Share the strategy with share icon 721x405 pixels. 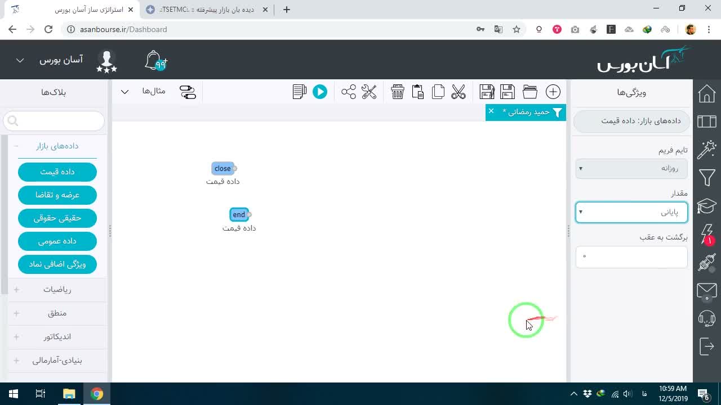349,92
